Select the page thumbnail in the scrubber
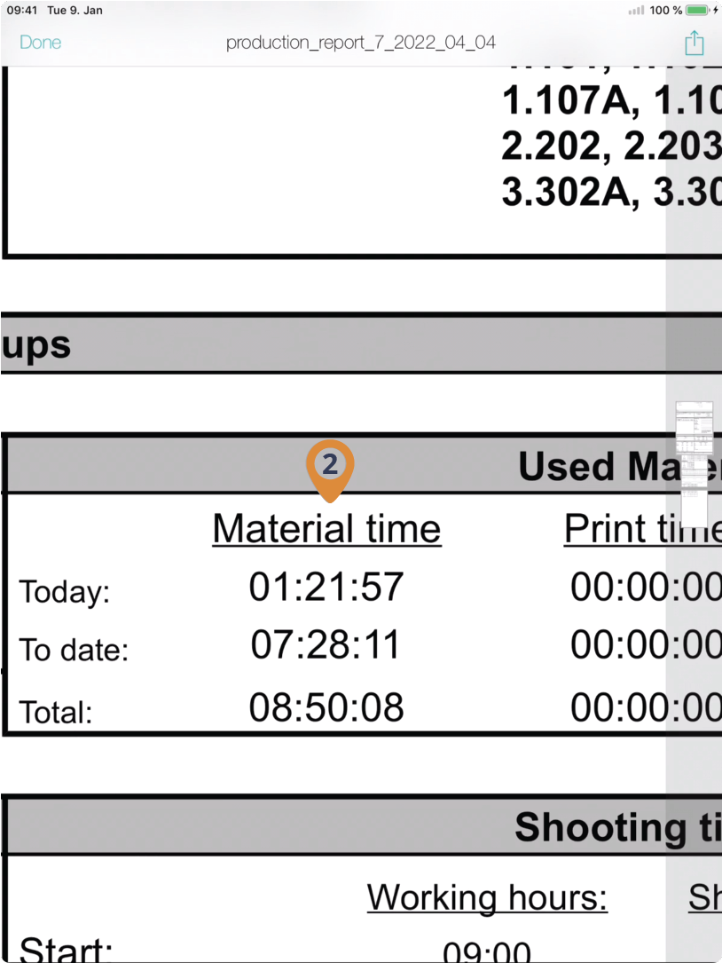This screenshot has width=722, height=963. click(x=695, y=464)
